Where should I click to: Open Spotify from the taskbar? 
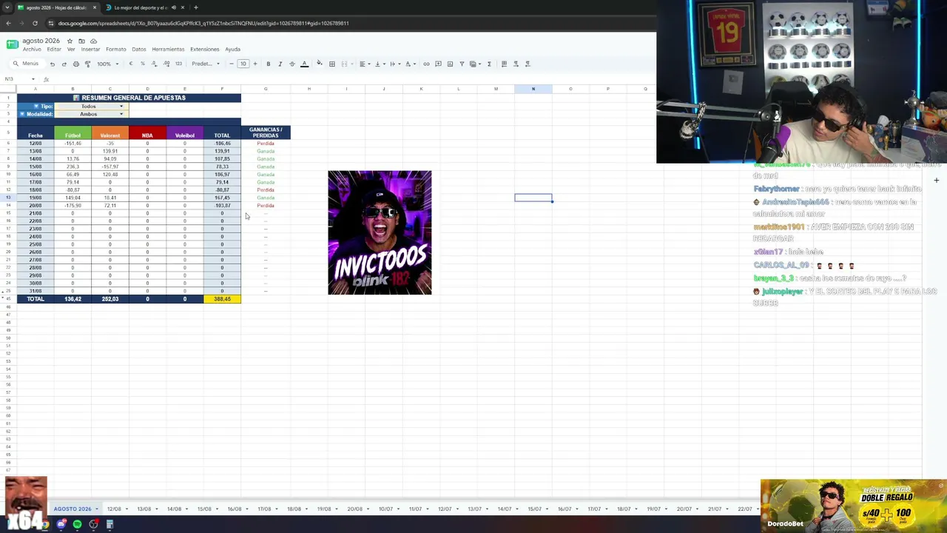pyautogui.click(x=77, y=524)
